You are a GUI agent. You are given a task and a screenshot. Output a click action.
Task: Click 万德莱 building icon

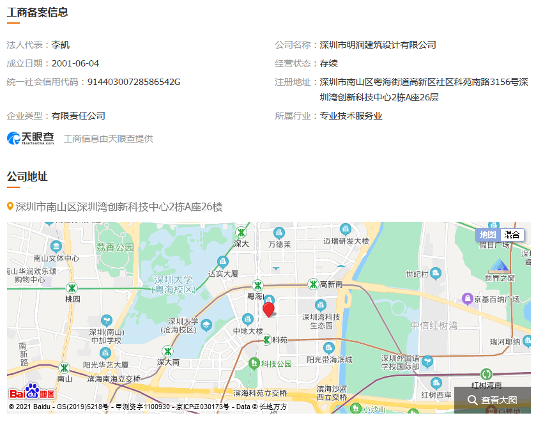[x=279, y=234]
